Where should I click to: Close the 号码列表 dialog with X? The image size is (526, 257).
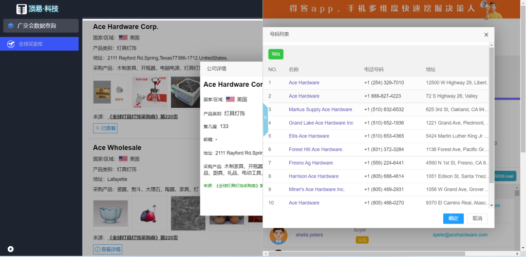[x=486, y=35]
